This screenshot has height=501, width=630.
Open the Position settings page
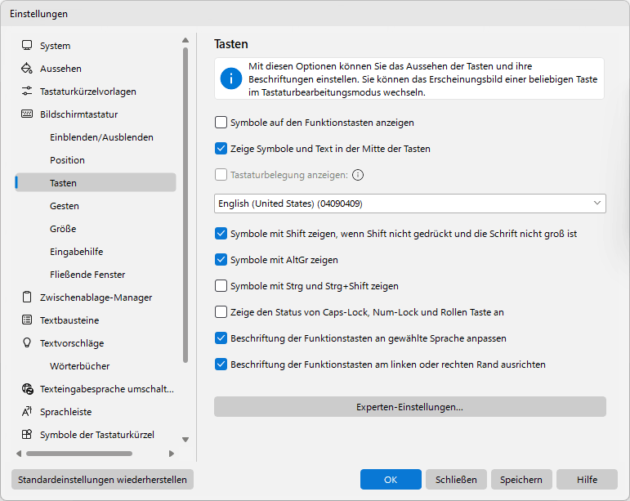coord(96,160)
